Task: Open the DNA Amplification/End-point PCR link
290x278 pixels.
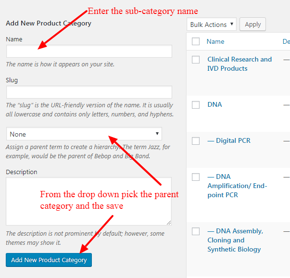Action: coord(237,186)
